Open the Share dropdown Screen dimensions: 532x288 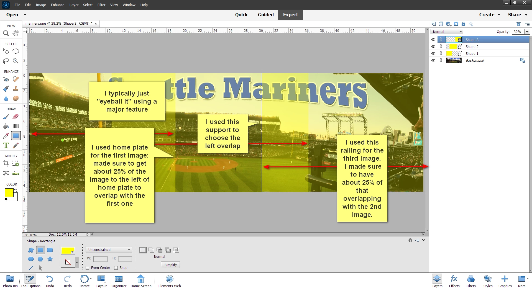click(518, 15)
